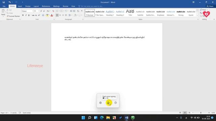The width and height of the screenshot is (216, 121).
Task: Click the Tamil (India) language indicator
Action: [x=27, y=113]
